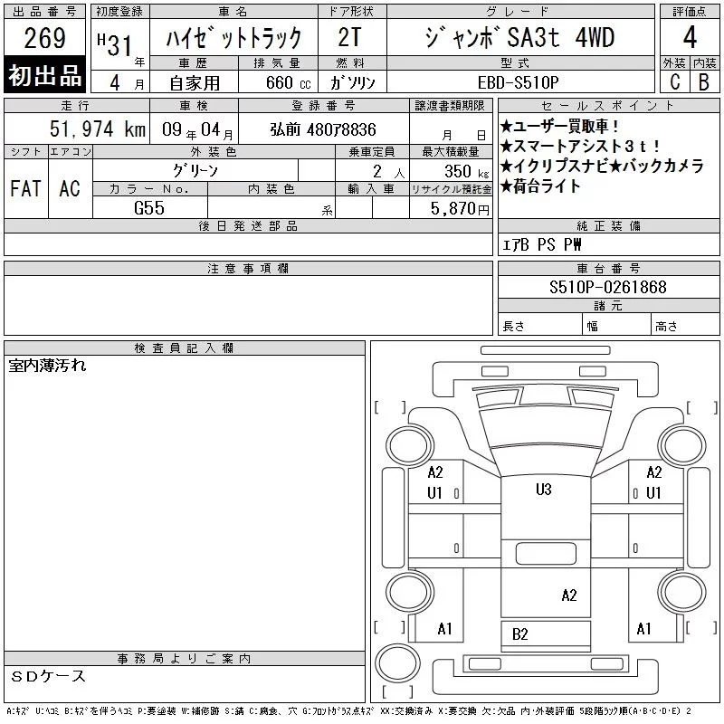The height and width of the screenshot is (724, 724).
Task: Click the damage code legend at the bottom
Action: click(348, 711)
